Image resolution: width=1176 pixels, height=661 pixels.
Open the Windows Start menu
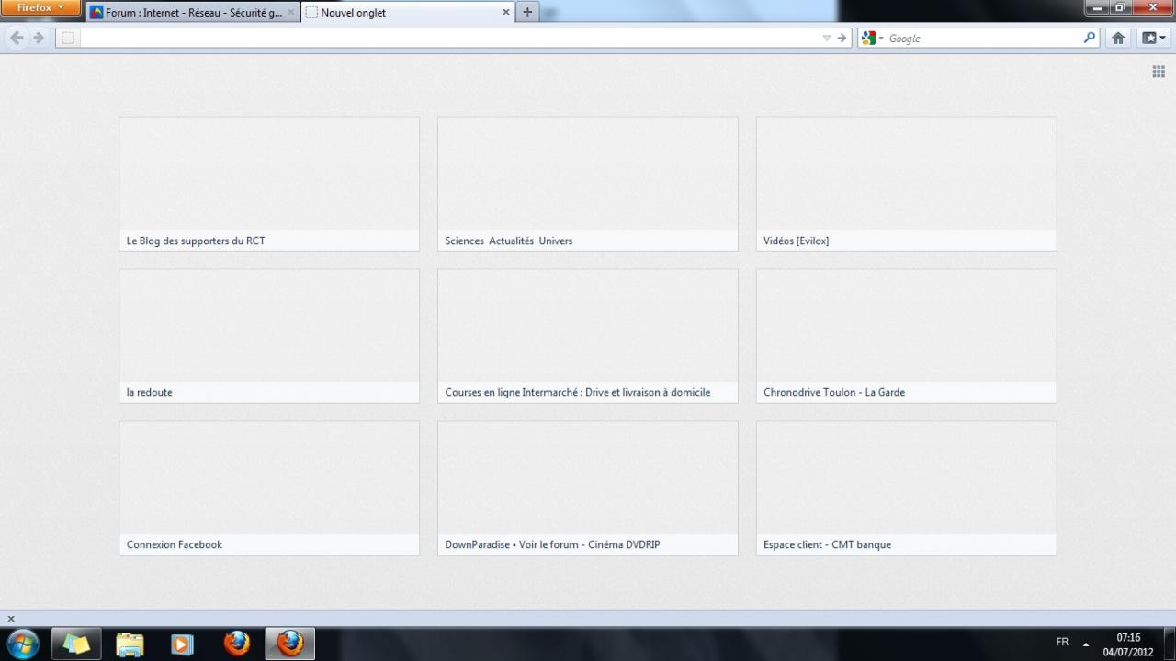tap(22, 644)
